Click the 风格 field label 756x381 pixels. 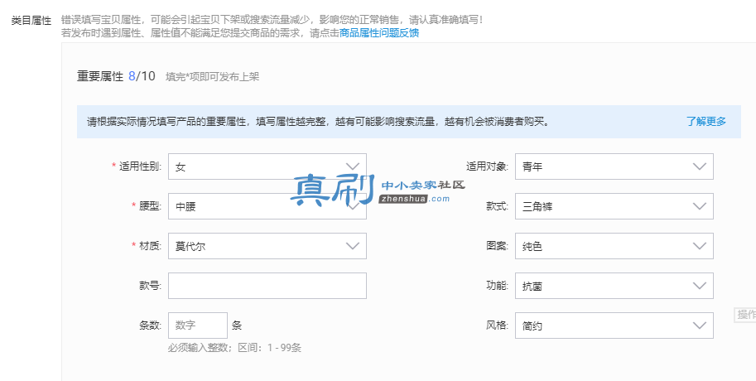[x=497, y=326]
